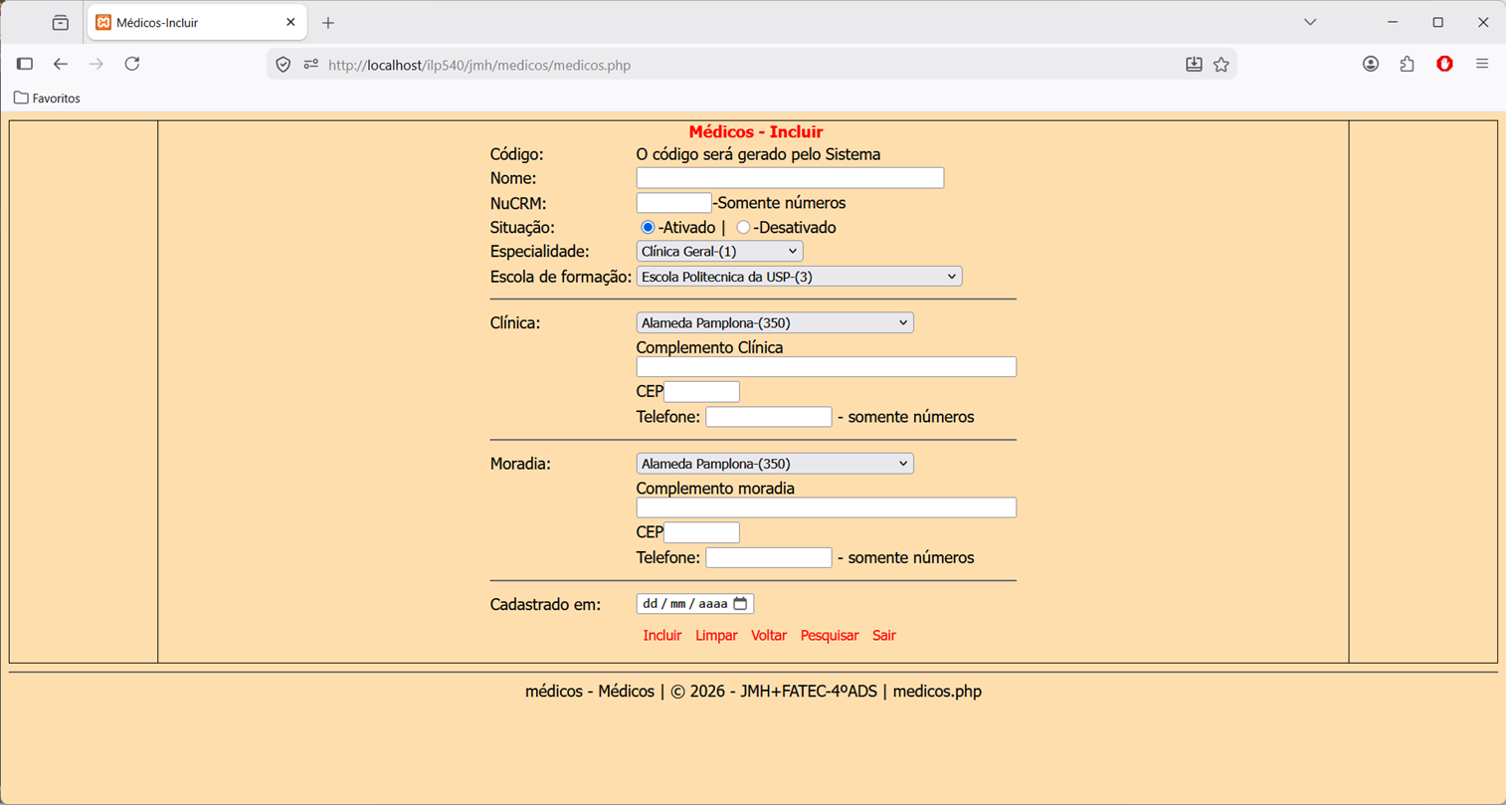The height and width of the screenshot is (805, 1506).
Task: Click the install/save page icon in address bar
Action: [1194, 65]
